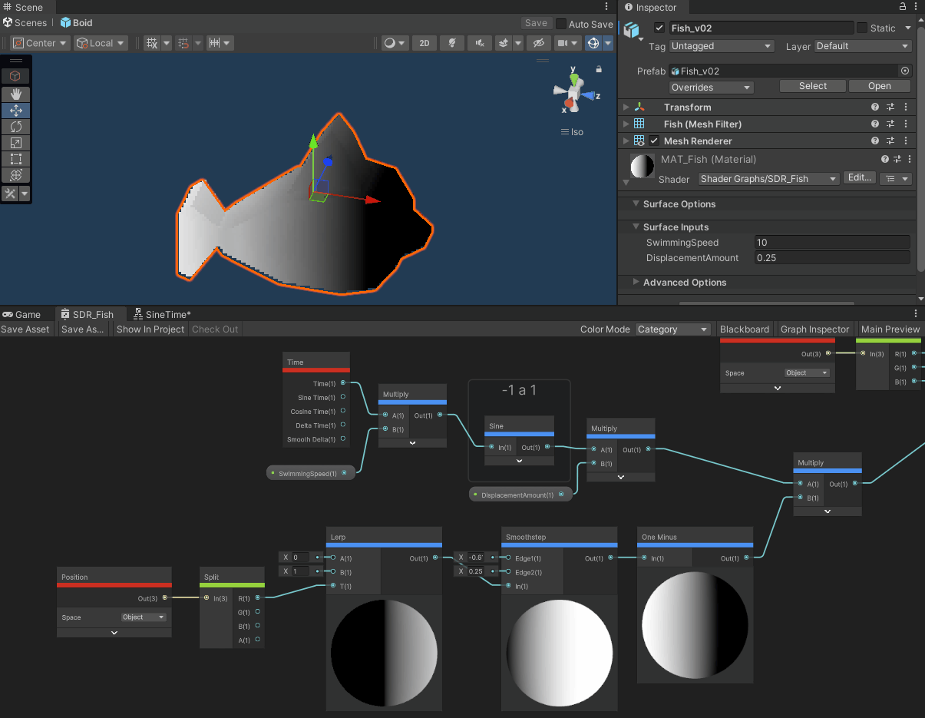Activate the Move tool
This screenshot has height=718, width=925.
pyautogui.click(x=15, y=111)
